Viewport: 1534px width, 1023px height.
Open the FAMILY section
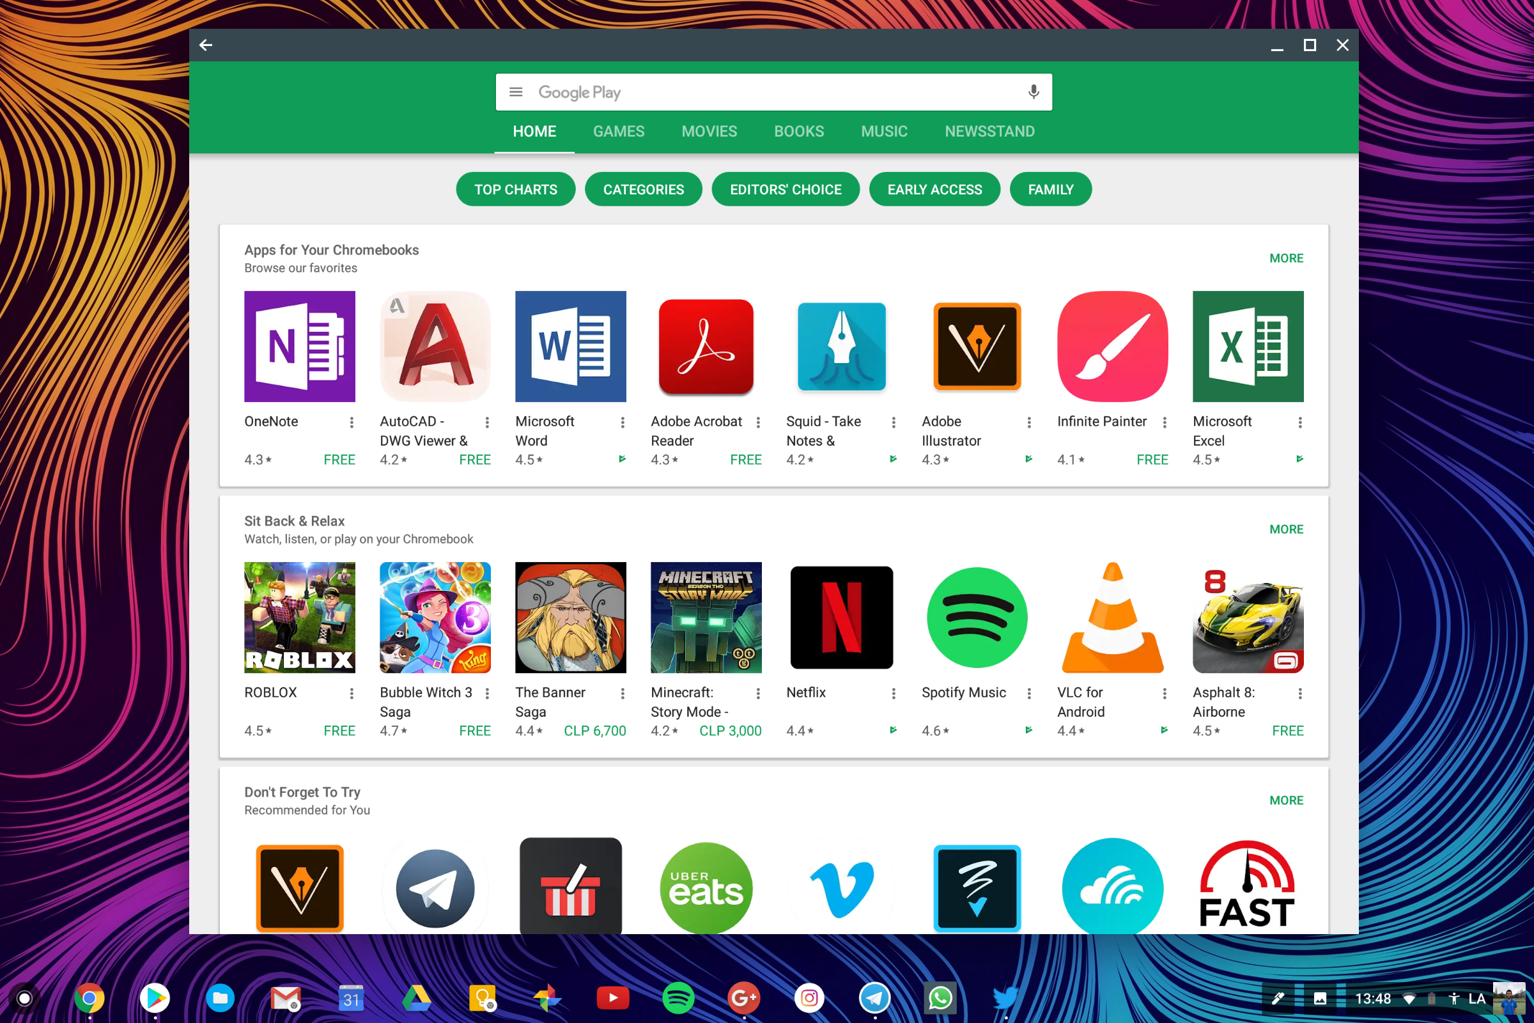point(1050,189)
